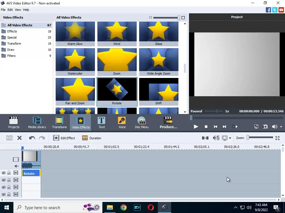Click the zoom-to-fit timeline icon
The height and width of the screenshot is (213, 285).
(277, 138)
